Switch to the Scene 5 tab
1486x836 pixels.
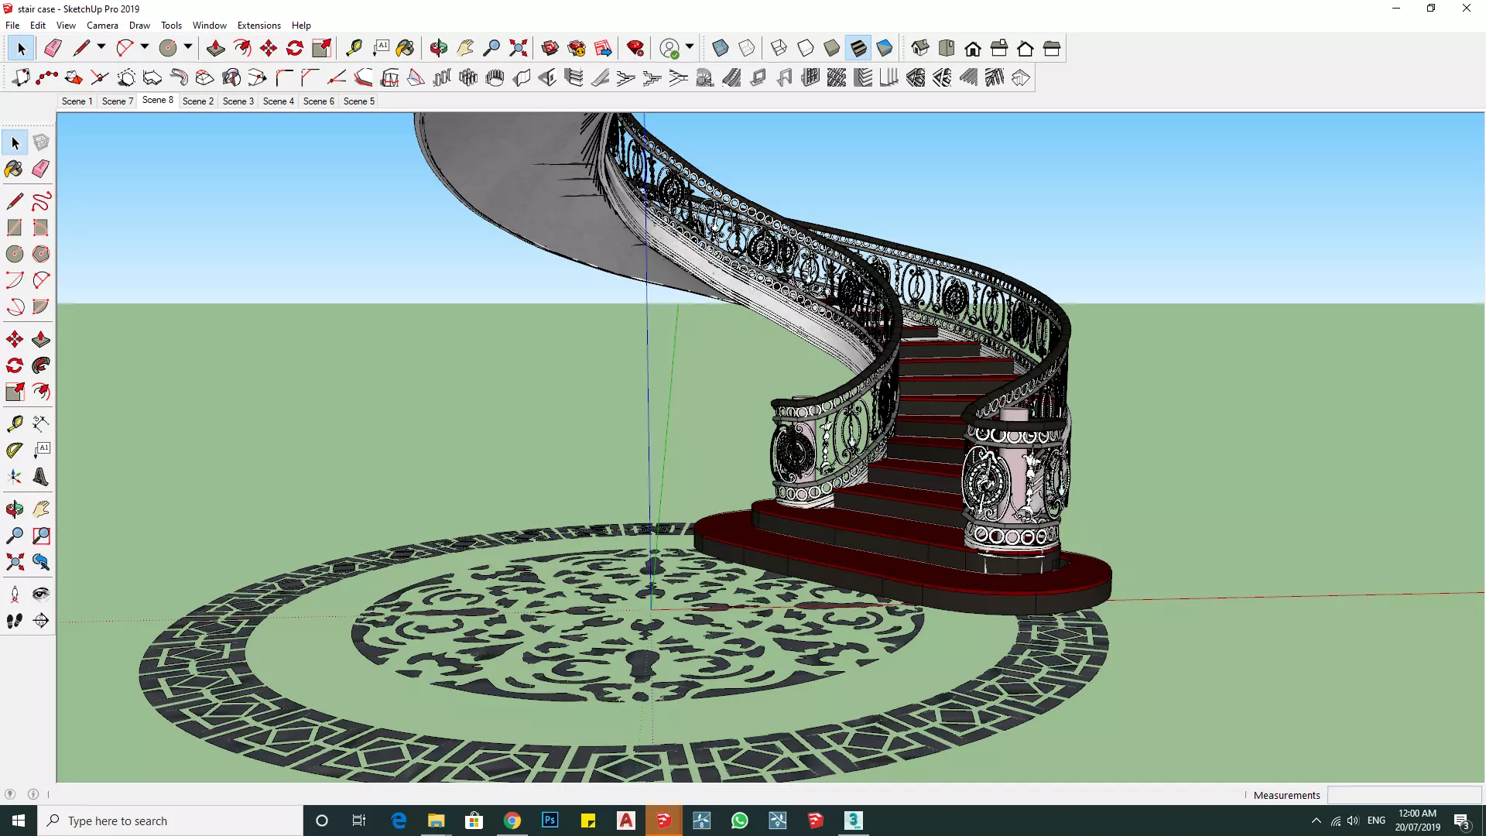[358, 101]
